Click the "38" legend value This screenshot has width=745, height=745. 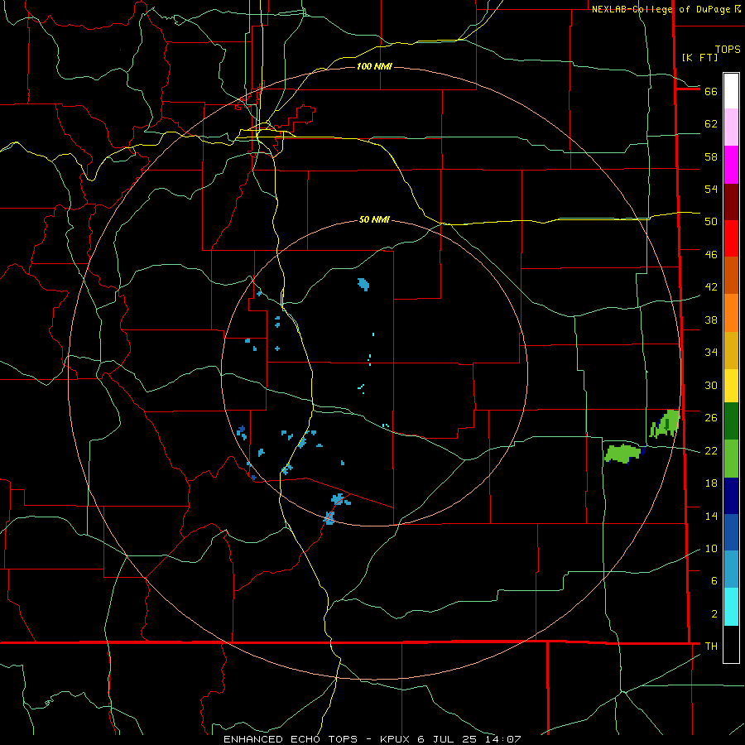[711, 320]
